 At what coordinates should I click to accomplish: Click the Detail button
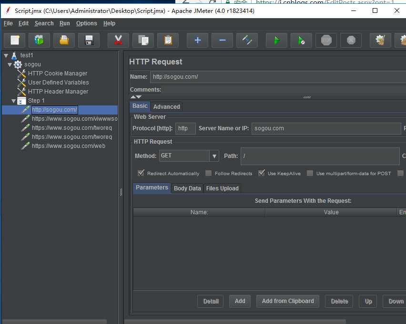coord(211,301)
